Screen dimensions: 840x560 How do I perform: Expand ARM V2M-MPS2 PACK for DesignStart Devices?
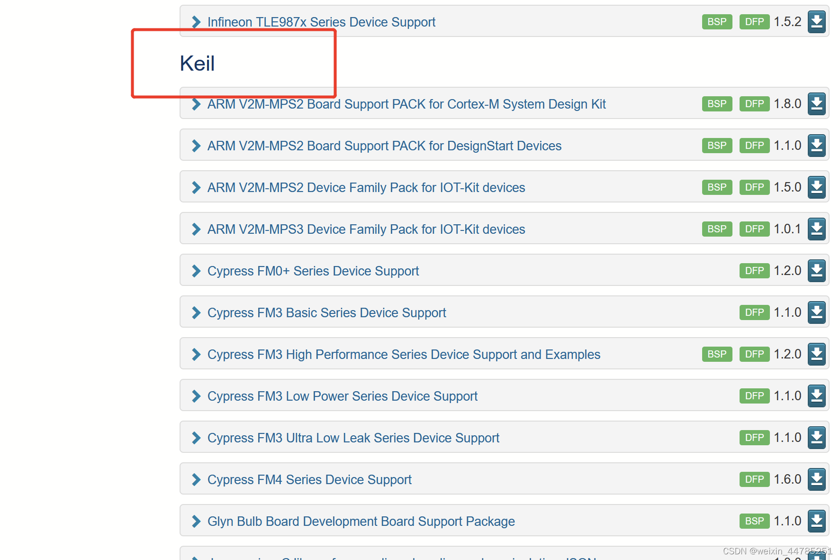(x=196, y=146)
